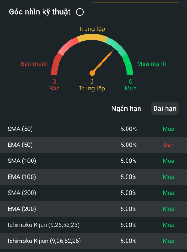
Task: Click the dark red Bán mạnh gauge arc
Action: click(56, 65)
